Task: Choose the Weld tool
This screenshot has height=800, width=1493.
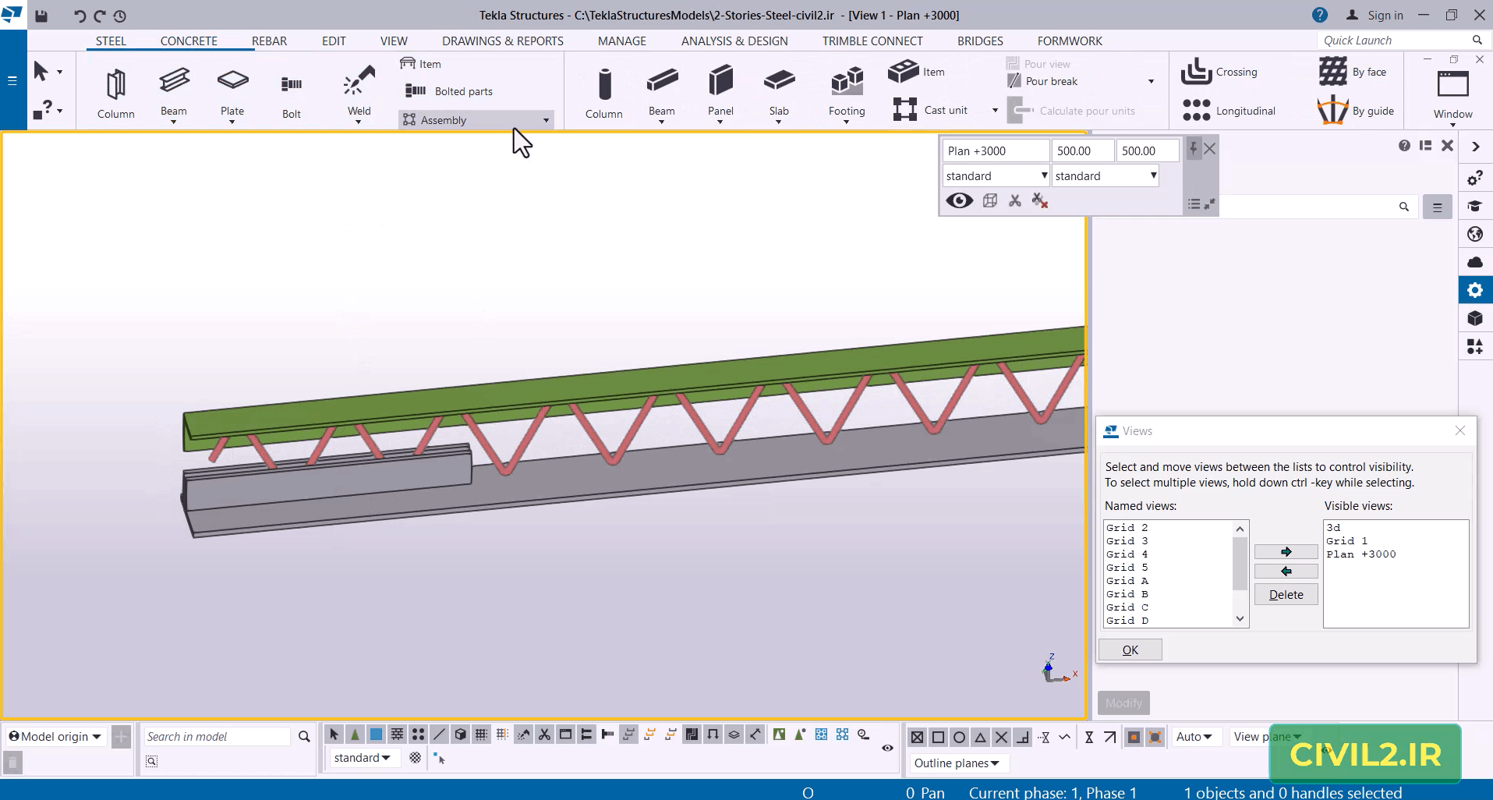Action: (x=359, y=92)
